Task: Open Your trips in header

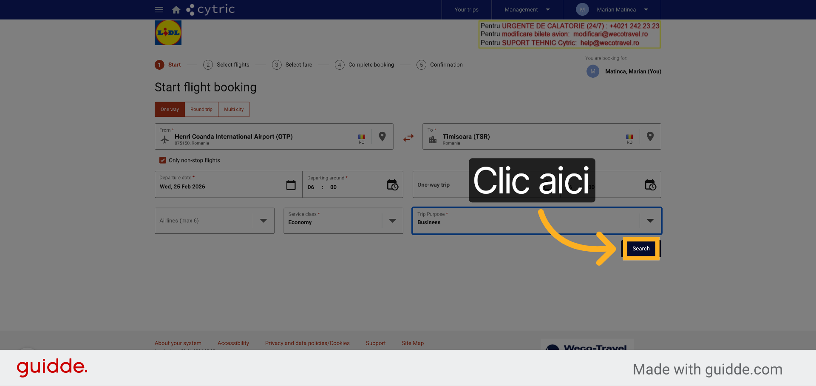Action: click(x=466, y=9)
